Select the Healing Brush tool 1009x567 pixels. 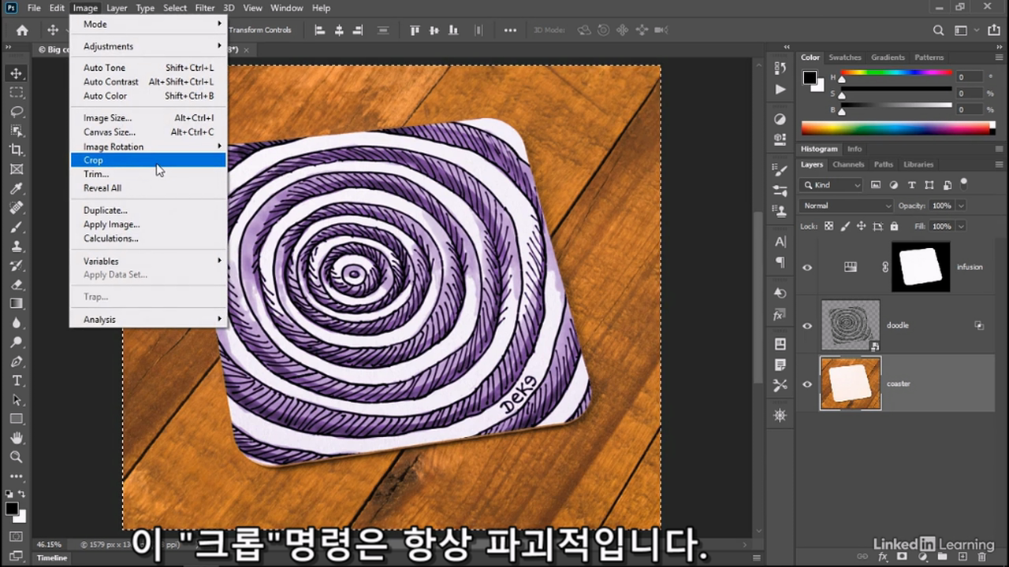17,208
